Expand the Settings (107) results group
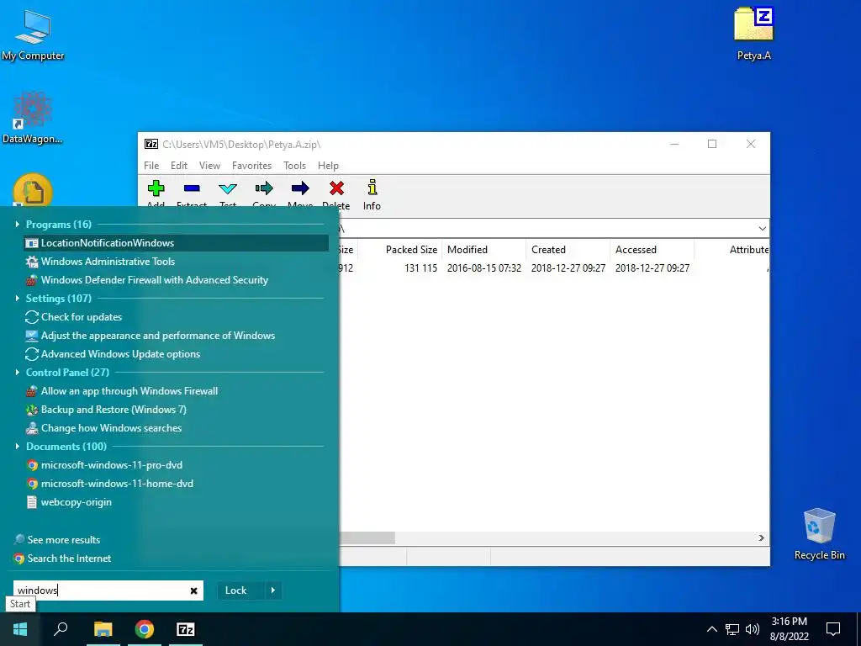Viewport: 861px width, 646px height. tap(18, 299)
